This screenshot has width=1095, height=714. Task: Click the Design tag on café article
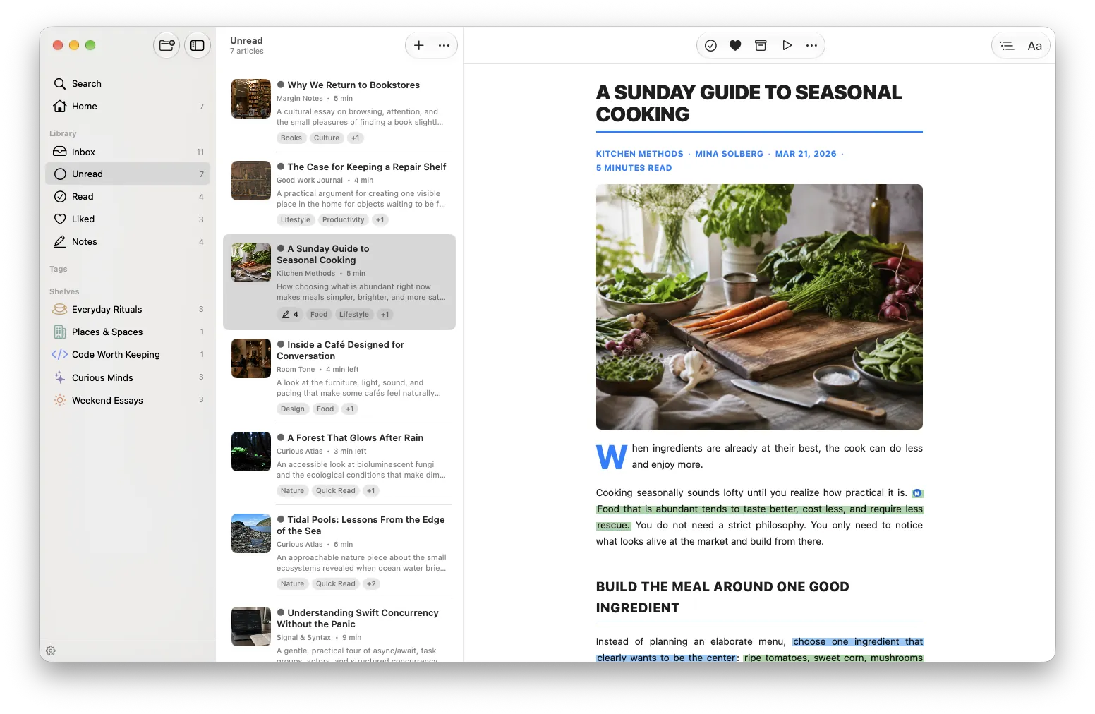pos(293,409)
